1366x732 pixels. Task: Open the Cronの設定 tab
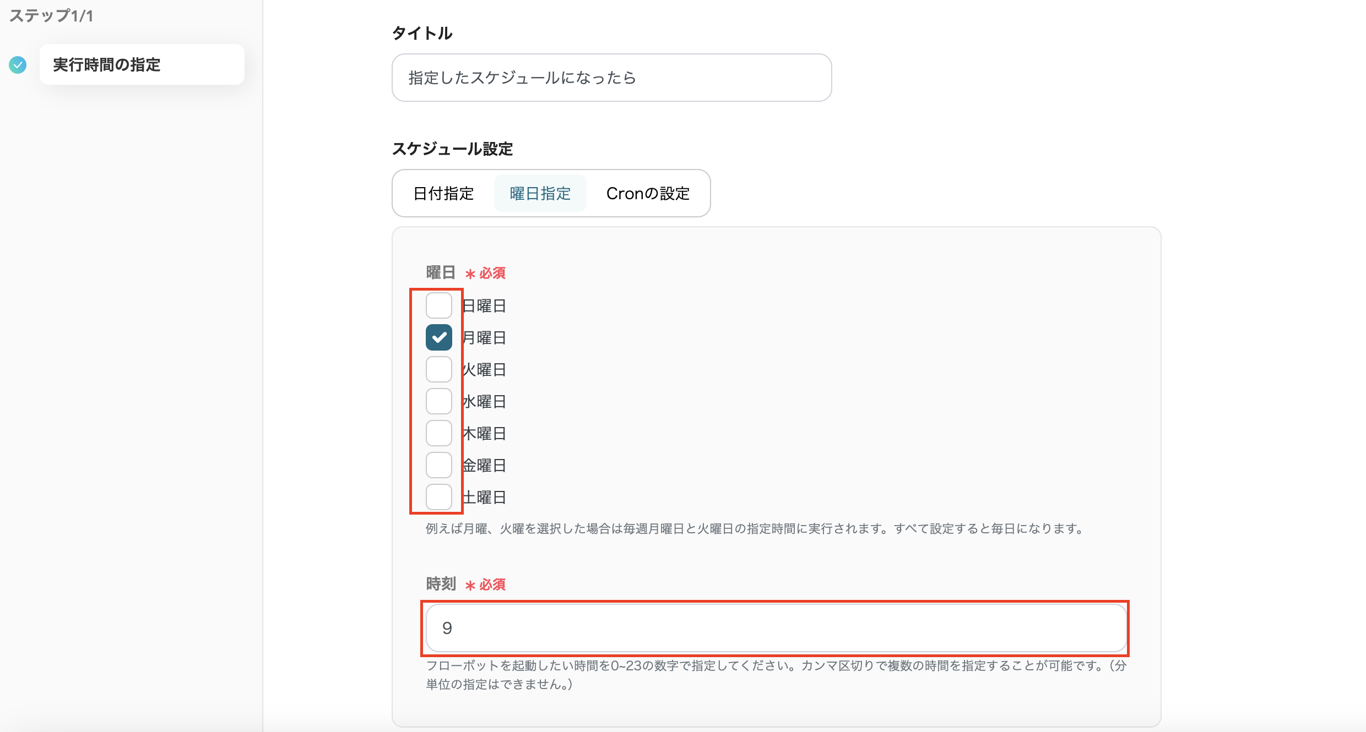(x=648, y=194)
